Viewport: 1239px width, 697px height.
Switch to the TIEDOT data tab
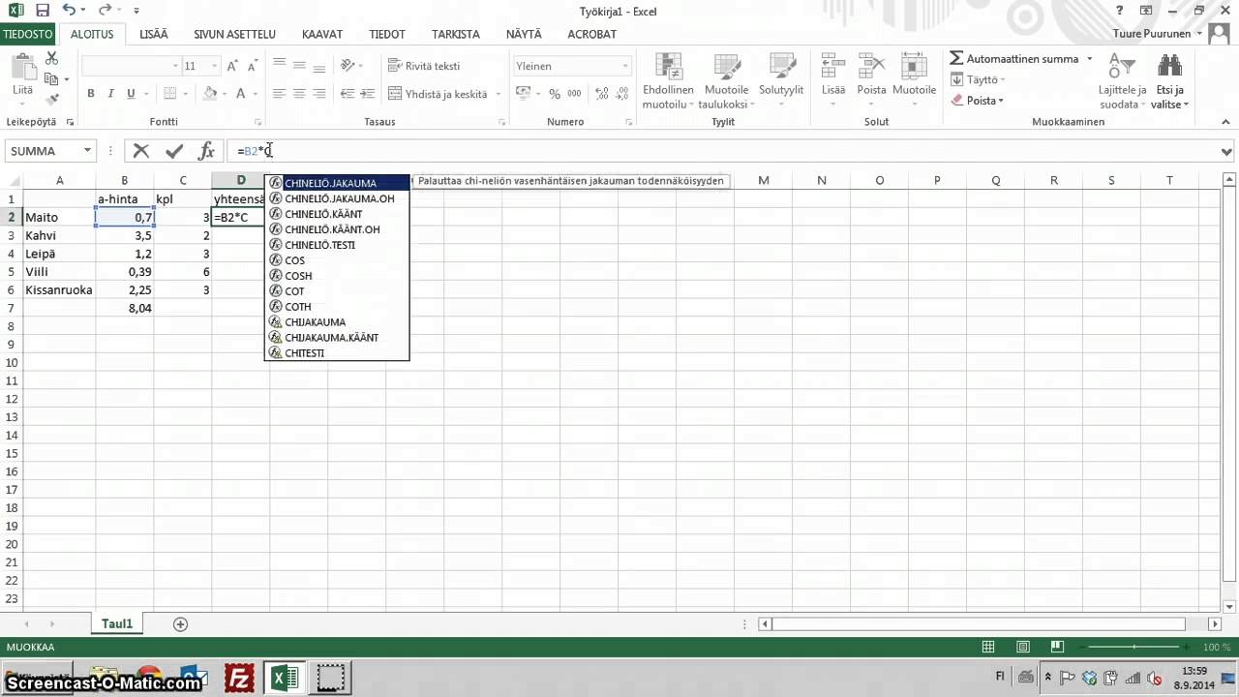pyautogui.click(x=387, y=34)
